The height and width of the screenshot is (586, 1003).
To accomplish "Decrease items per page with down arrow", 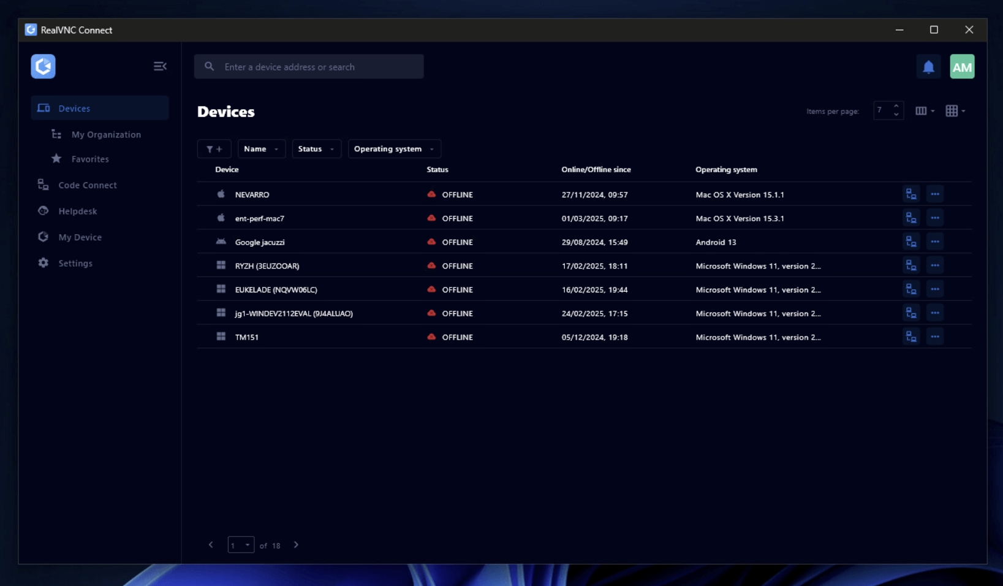I will tap(896, 115).
